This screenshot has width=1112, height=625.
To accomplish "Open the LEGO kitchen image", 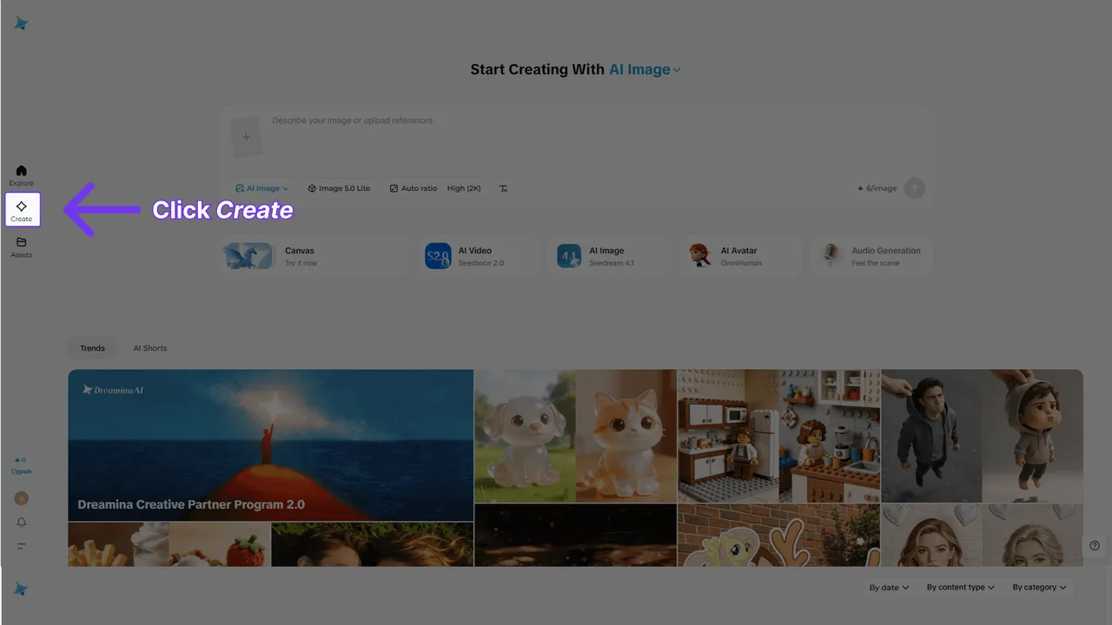I will point(779,436).
